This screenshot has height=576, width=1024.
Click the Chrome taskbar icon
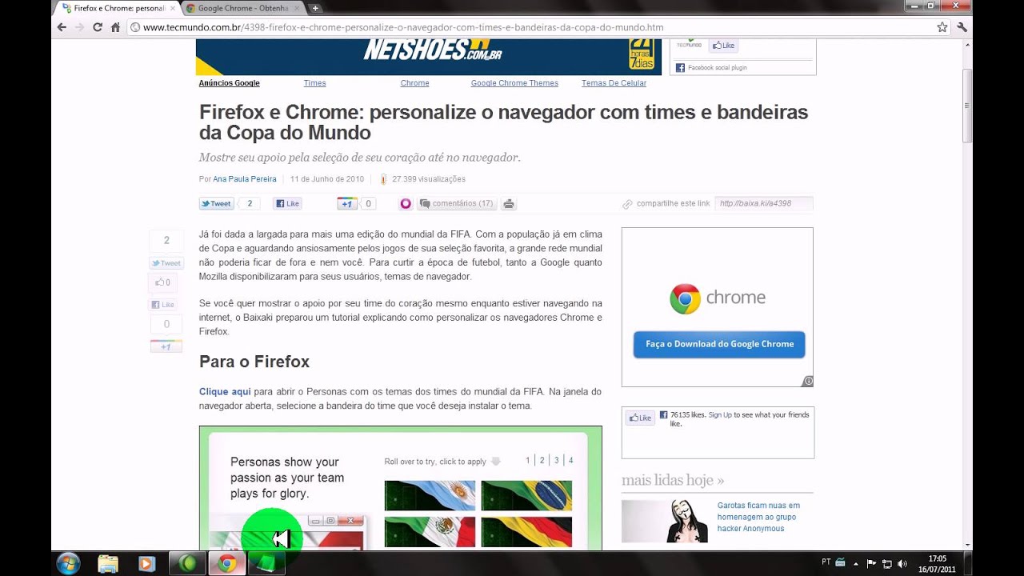click(227, 564)
